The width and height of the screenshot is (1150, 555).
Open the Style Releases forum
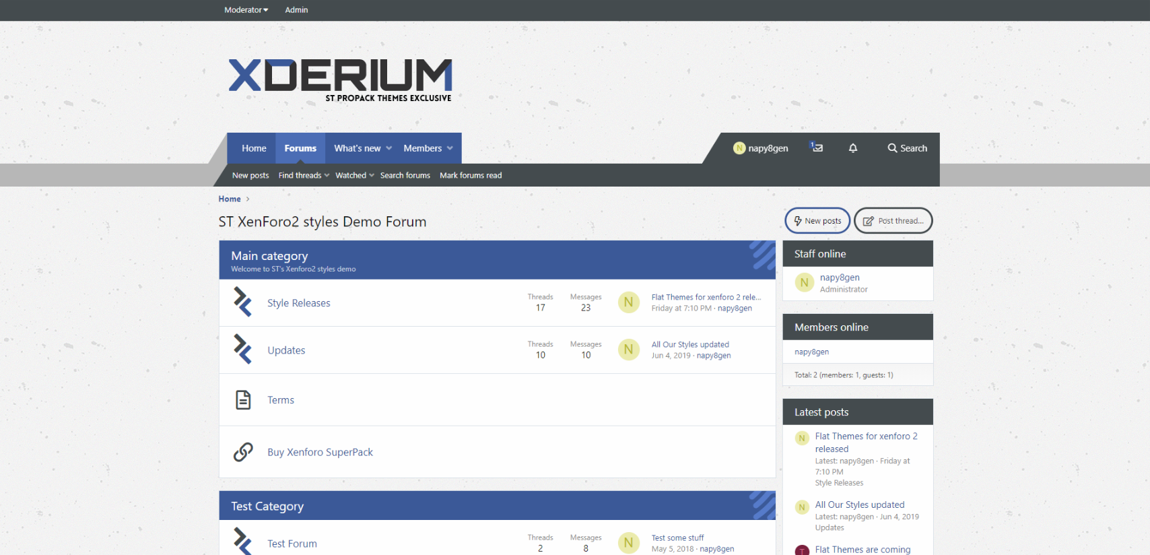[x=298, y=303]
